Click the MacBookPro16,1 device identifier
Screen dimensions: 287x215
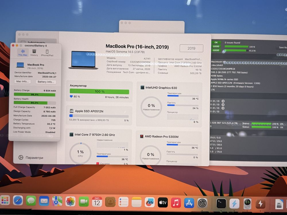(47, 73)
